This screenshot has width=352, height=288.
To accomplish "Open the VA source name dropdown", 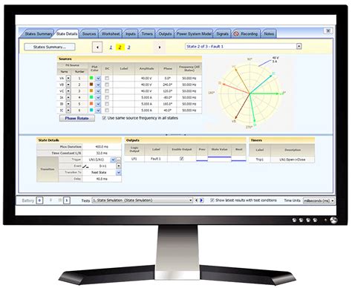I will click(68, 78).
